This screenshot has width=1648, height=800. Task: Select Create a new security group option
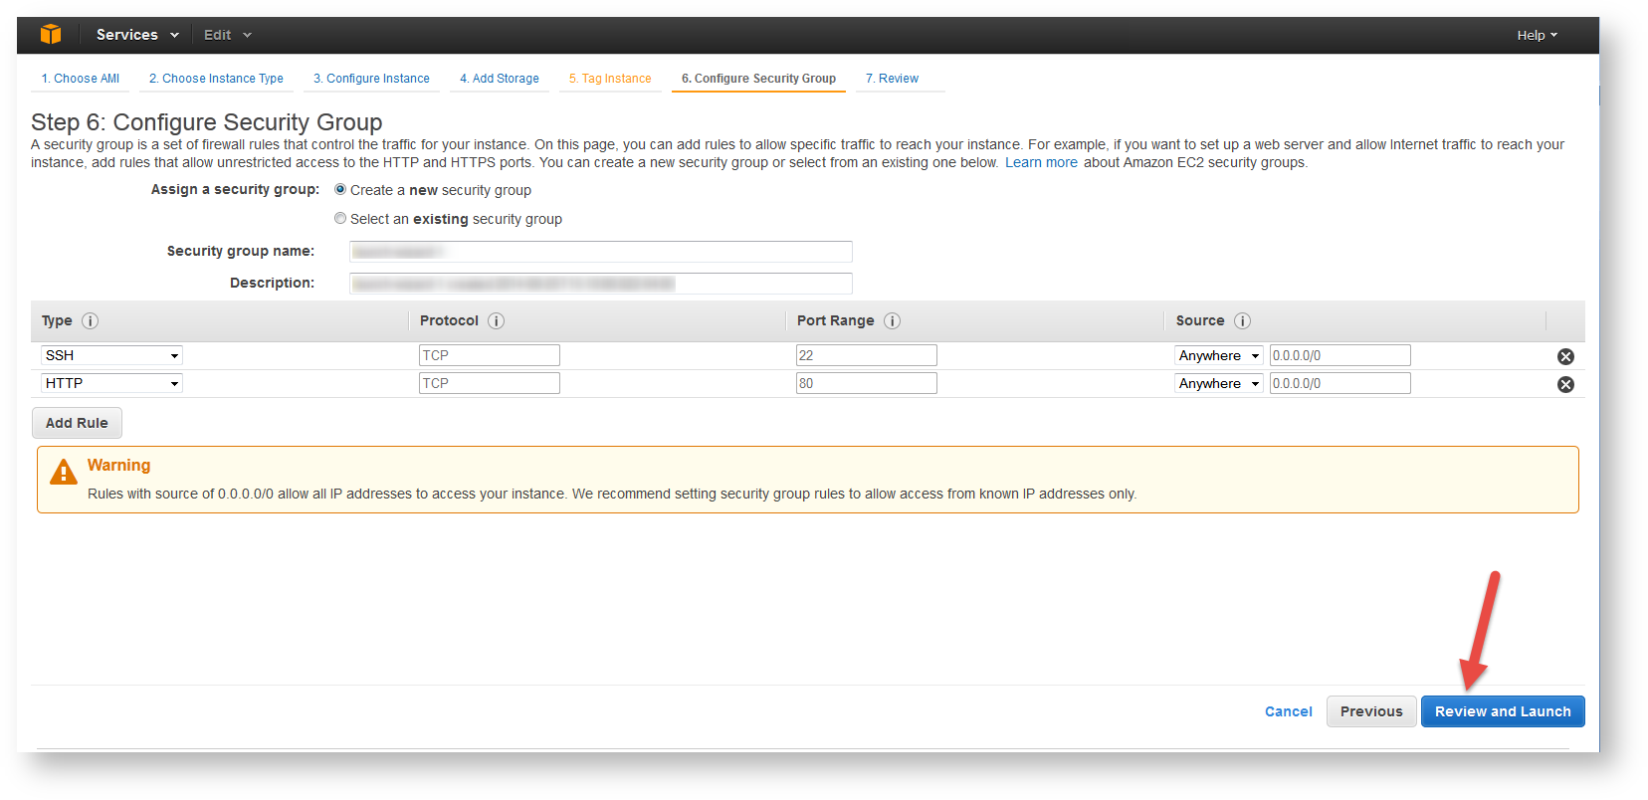[340, 190]
